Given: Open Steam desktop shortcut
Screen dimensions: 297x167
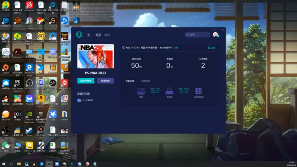Looking at the screenshot, I should 29,131.
